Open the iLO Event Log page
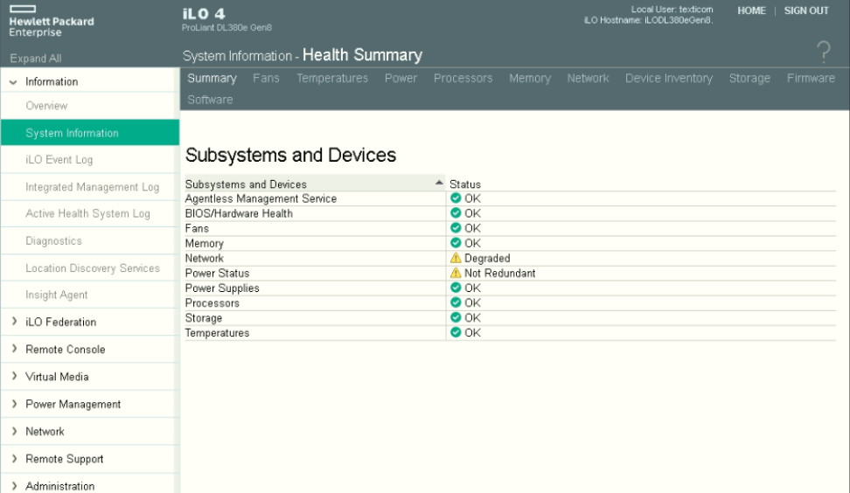Screen dimensions: 850x493 point(59,160)
